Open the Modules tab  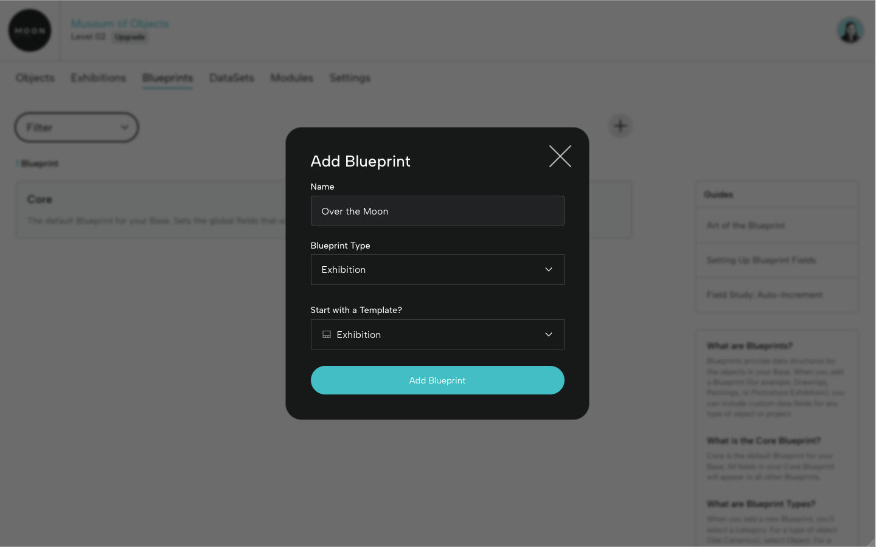click(x=291, y=78)
